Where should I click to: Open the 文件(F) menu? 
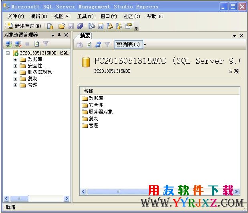pos(16,16)
